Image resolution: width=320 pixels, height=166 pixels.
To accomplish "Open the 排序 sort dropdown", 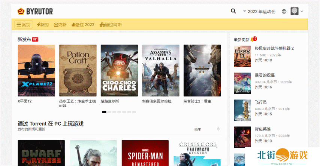I will pyautogui.click(x=207, y=129).
